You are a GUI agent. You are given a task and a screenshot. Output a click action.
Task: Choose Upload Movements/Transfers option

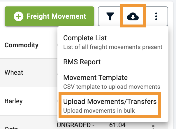[x=110, y=105]
